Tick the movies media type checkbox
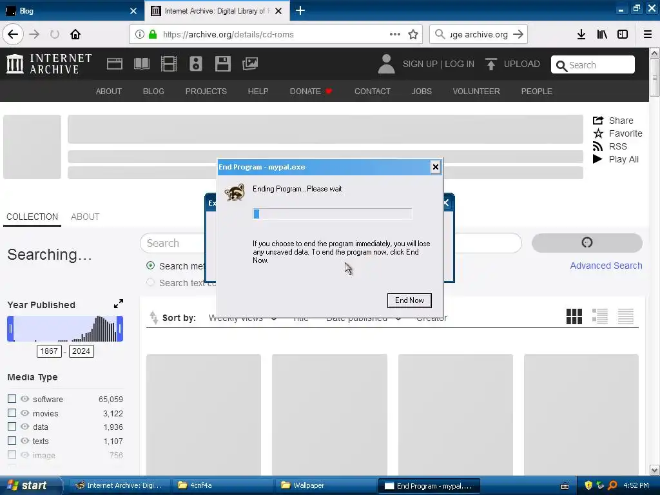The width and height of the screenshot is (660, 495). (x=12, y=413)
